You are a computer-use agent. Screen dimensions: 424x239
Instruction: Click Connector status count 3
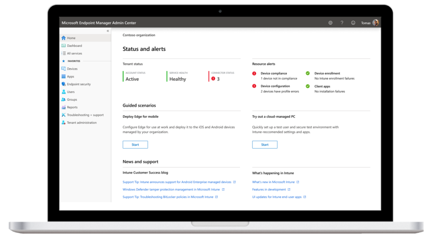coord(218,79)
